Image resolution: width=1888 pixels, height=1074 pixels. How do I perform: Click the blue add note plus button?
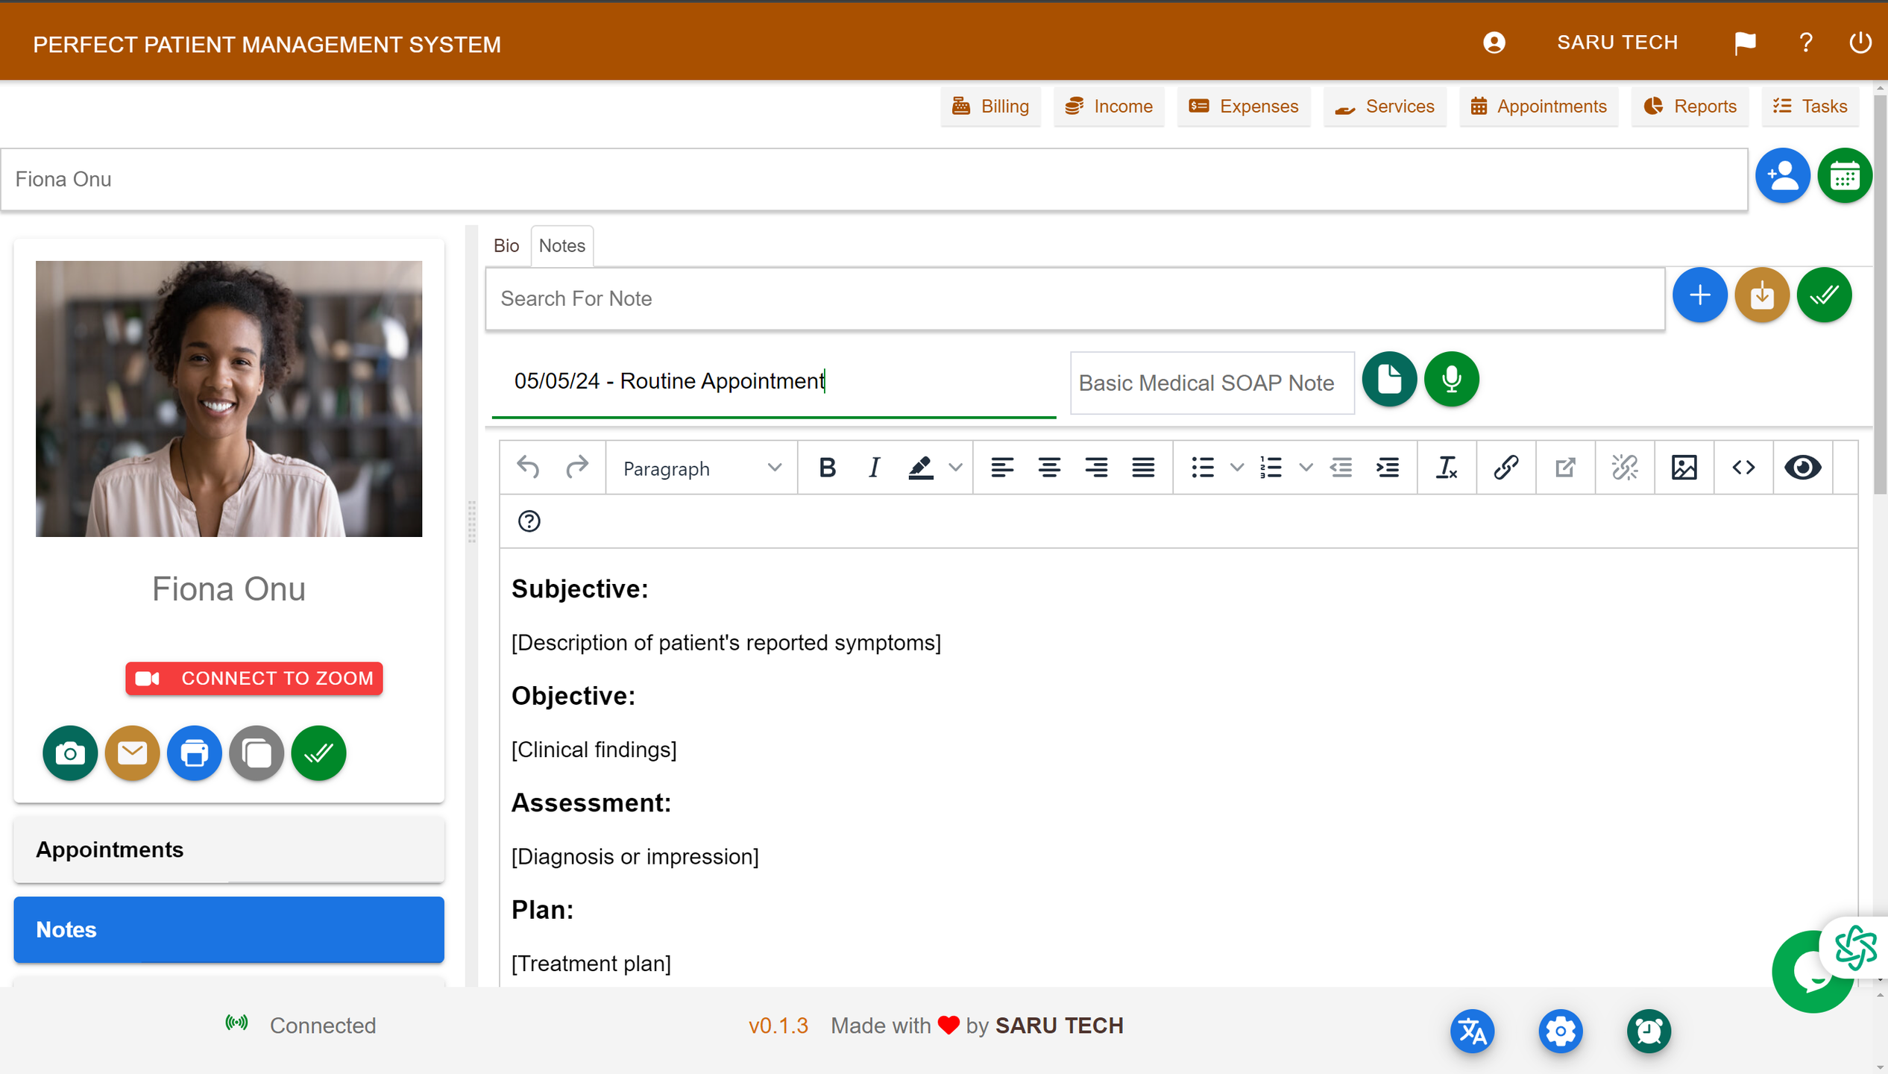tap(1699, 295)
